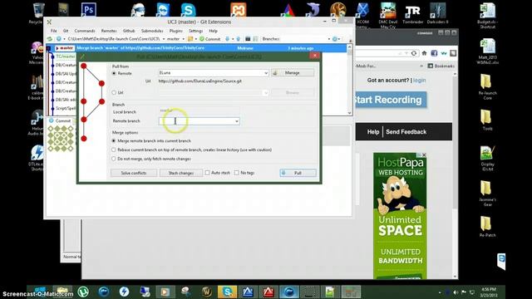Screen dimensions: 532x299
Task: Expand the Bookmarks arrow in the browser
Action: 421,66
